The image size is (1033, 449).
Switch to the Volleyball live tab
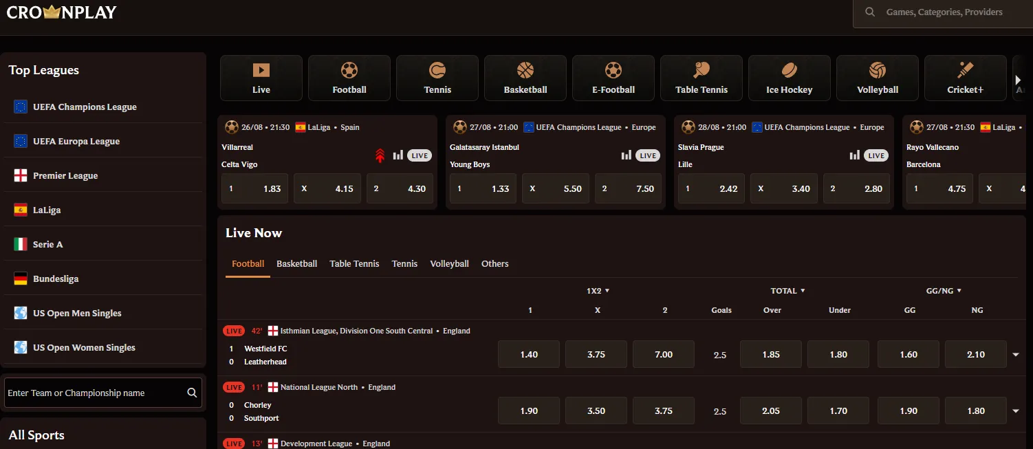point(449,264)
